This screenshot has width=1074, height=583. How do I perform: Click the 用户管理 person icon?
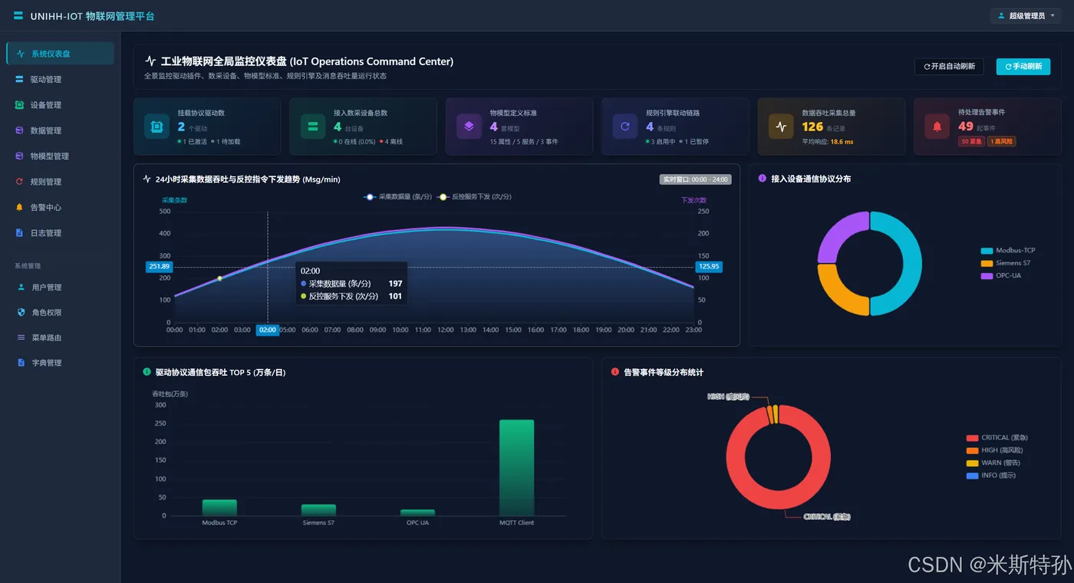(x=21, y=287)
